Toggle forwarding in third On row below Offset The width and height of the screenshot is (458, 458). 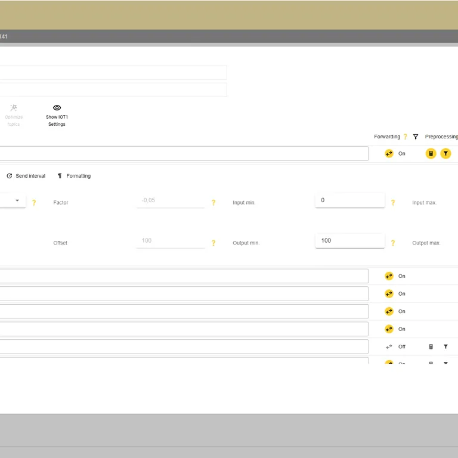pos(389,311)
